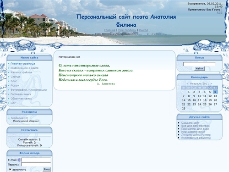Open "Блог" menu item
The image size is (229, 172).
coord(14,81)
